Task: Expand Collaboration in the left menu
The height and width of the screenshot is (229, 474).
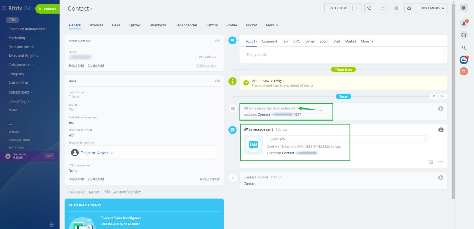Action: coord(21,65)
